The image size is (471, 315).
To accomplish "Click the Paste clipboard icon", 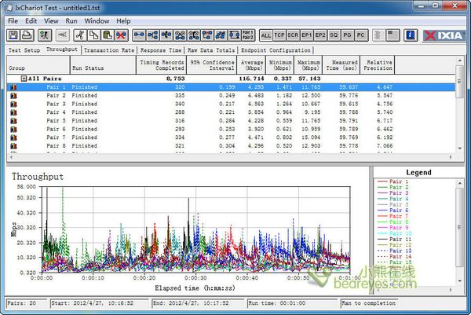I will (x=108, y=35).
